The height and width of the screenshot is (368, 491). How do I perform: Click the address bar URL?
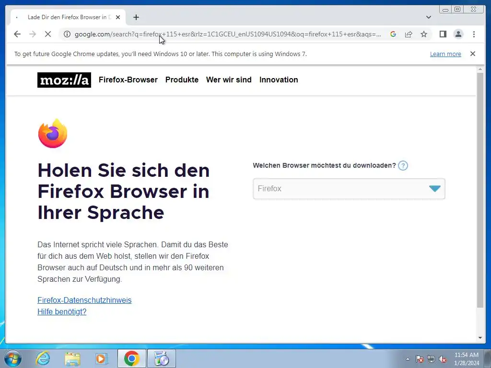pyautogui.click(x=228, y=34)
